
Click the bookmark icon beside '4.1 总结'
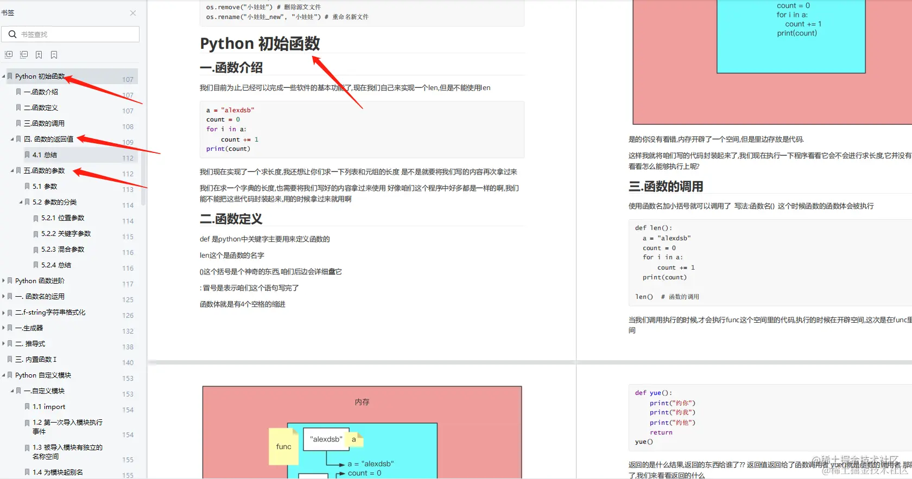point(27,155)
